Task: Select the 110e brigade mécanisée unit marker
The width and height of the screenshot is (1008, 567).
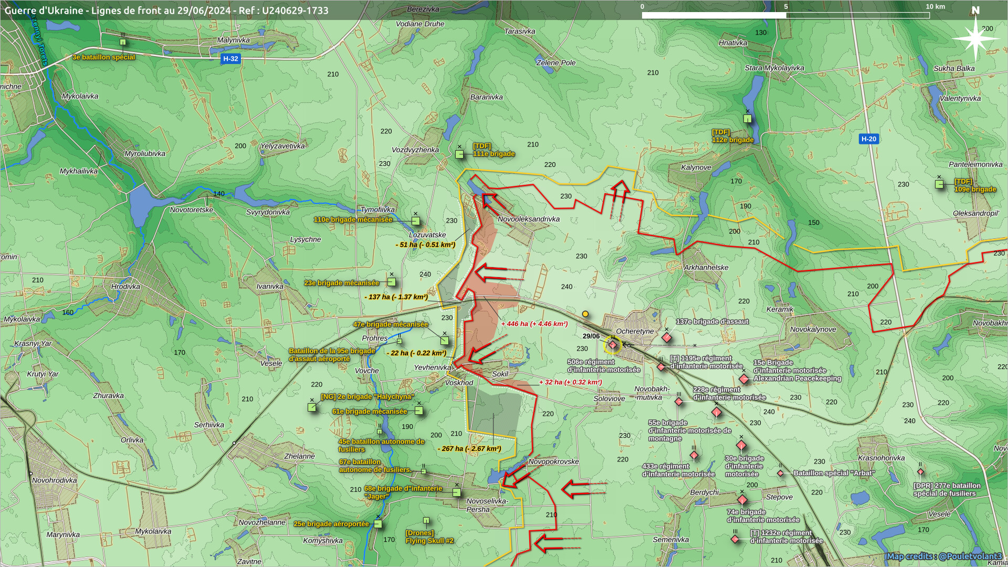Action: (416, 221)
